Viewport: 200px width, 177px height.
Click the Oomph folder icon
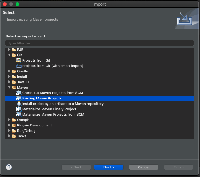coord(14,120)
